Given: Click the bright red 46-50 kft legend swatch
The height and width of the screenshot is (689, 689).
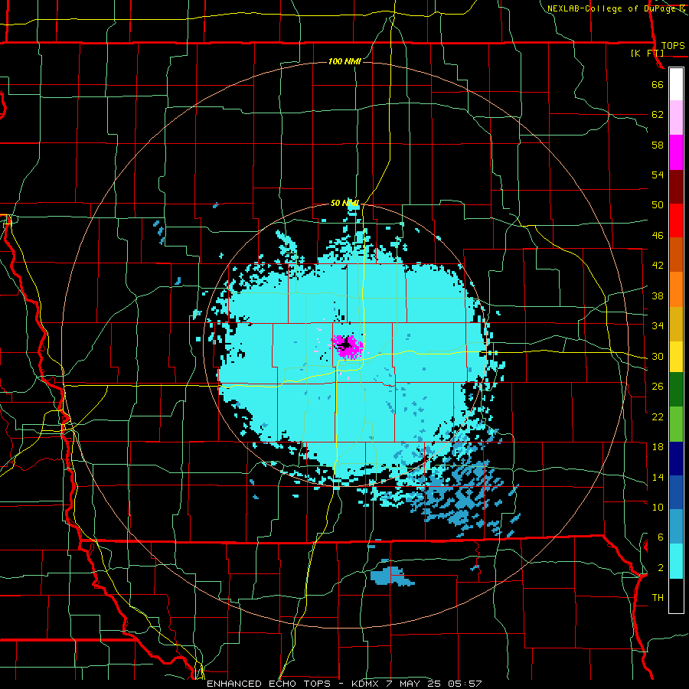Looking at the screenshot, I should (x=676, y=221).
